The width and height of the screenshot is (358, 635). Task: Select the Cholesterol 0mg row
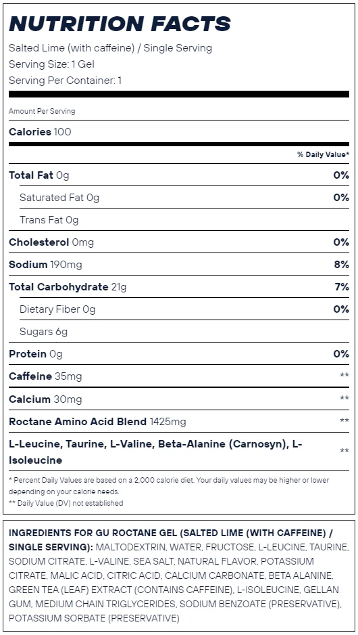(x=179, y=242)
